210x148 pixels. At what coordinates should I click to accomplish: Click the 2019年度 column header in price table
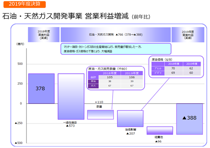tap(192, 64)
